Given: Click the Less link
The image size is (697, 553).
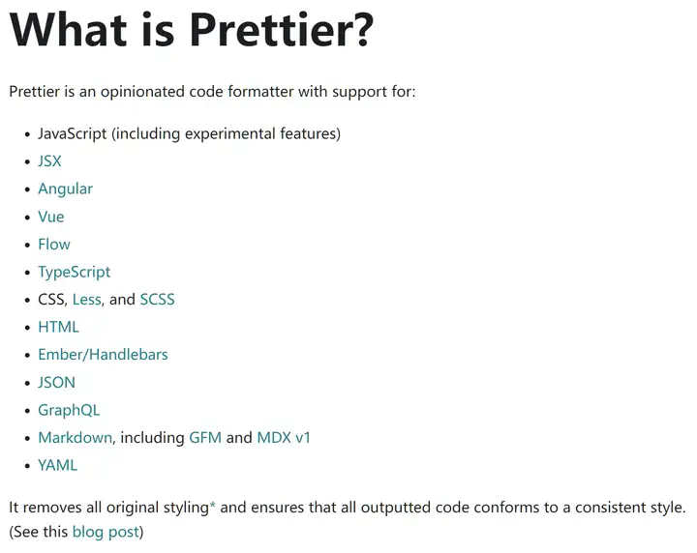Looking at the screenshot, I should (86, 300).
